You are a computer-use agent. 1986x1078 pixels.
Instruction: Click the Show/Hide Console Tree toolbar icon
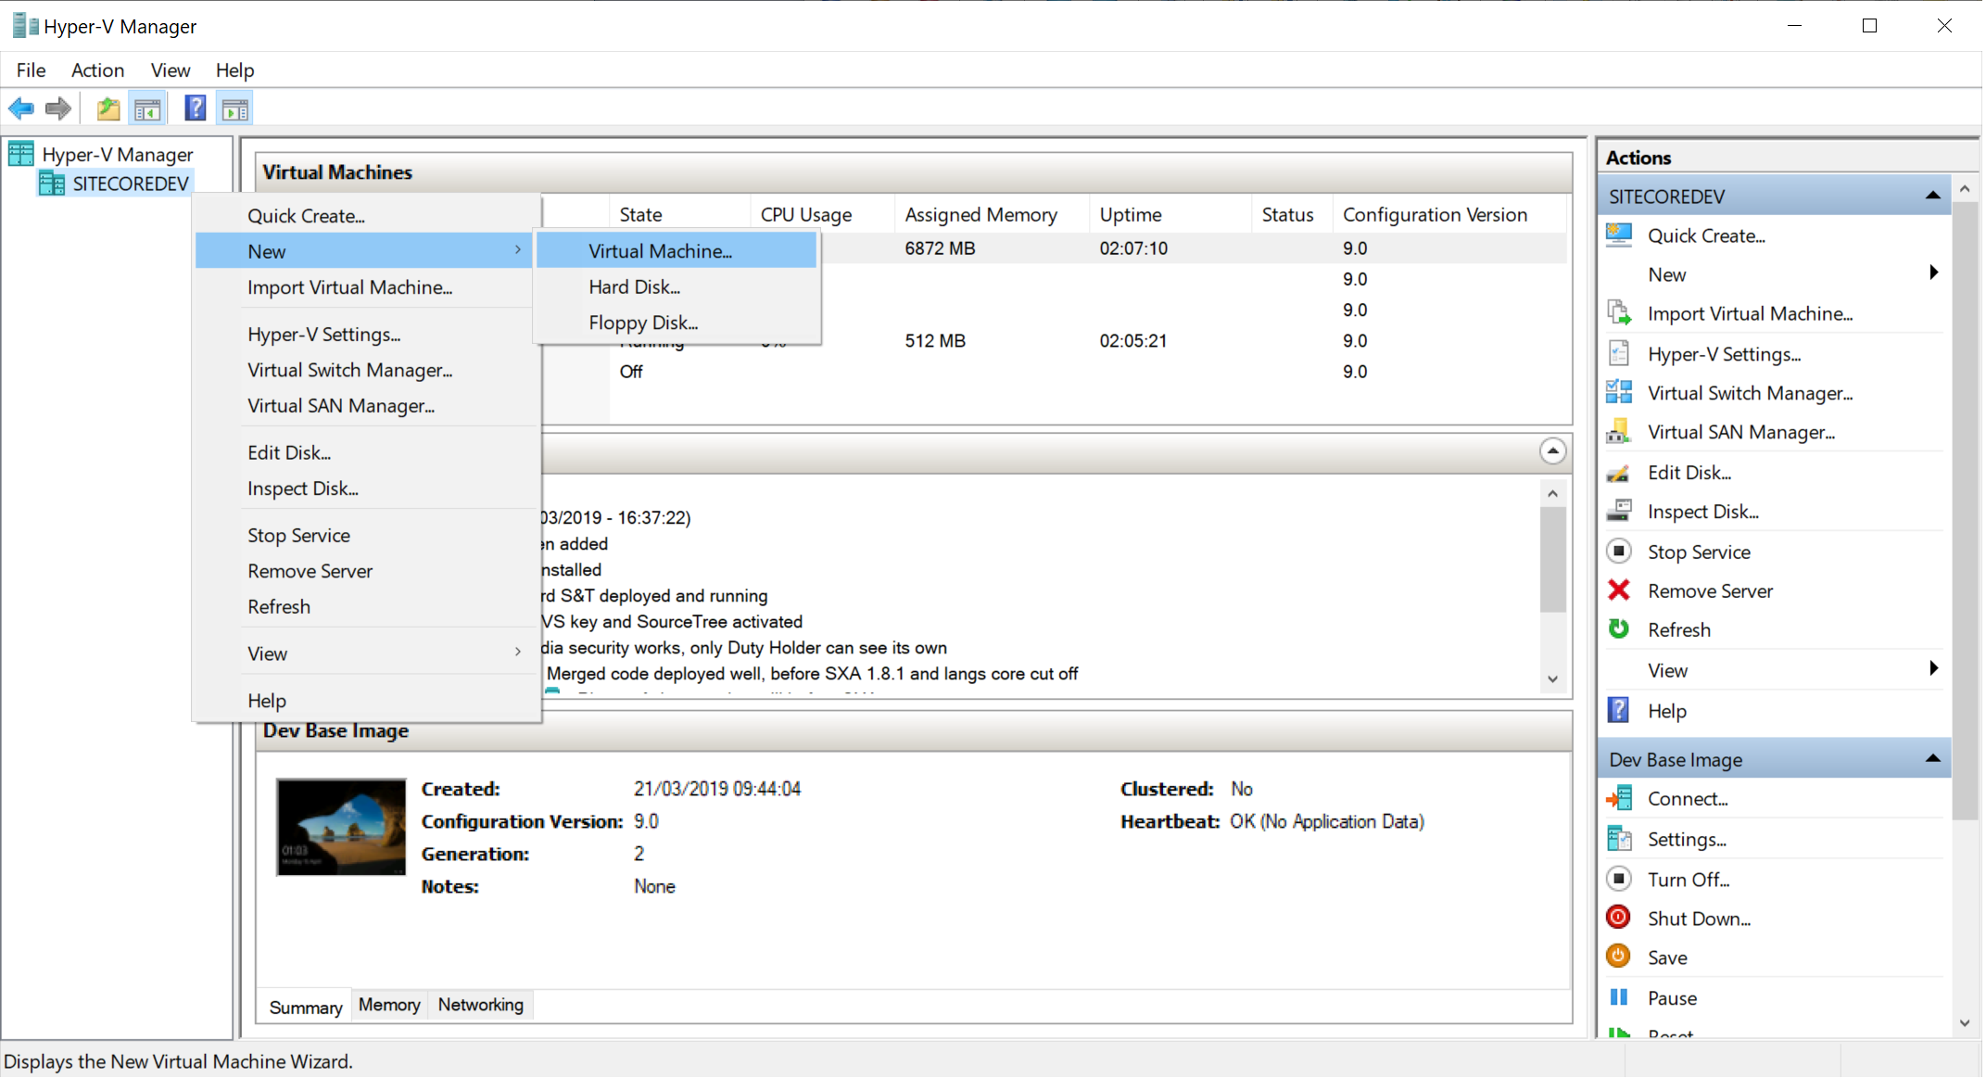point(147,108)
